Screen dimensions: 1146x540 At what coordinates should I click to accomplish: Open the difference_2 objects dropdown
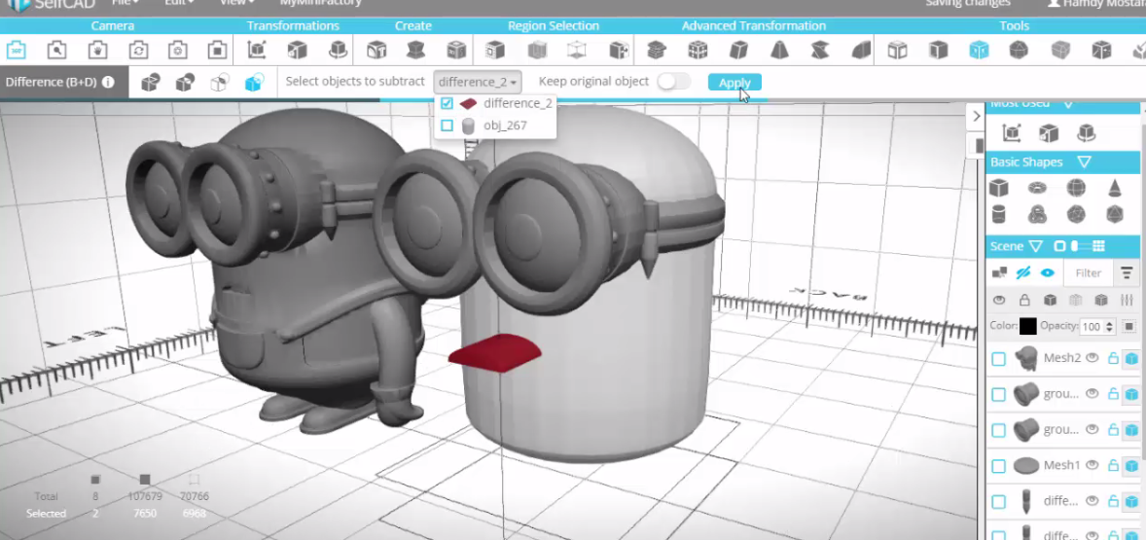point(478,82)
